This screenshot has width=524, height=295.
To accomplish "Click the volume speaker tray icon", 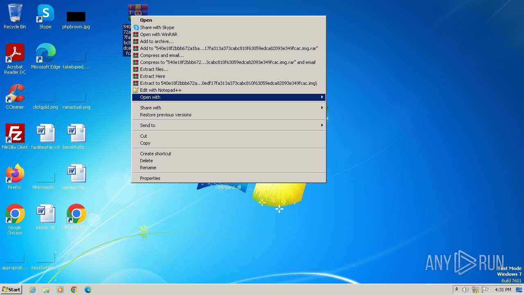I will click(465, 290).
